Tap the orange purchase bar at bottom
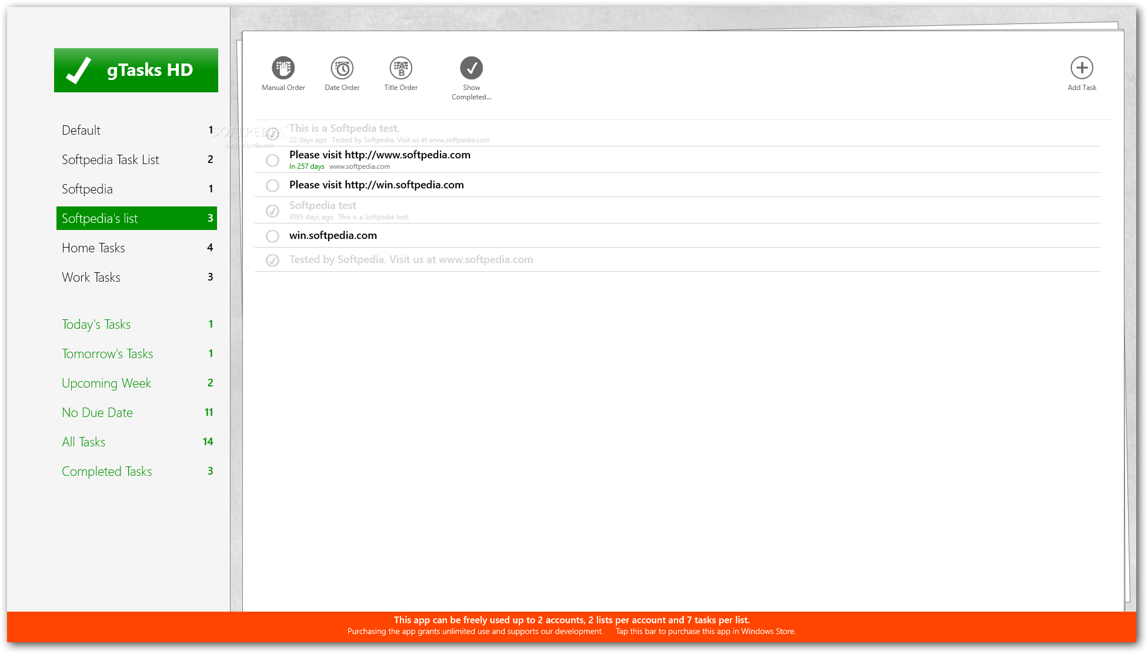This screenshot has height=654, width=1148. point(572,626)
